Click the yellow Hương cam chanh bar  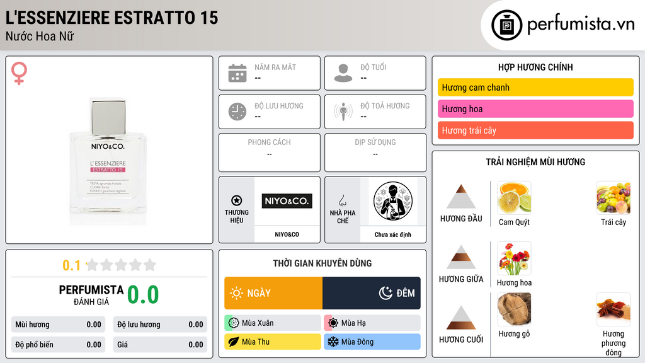[x=535, y=87]
